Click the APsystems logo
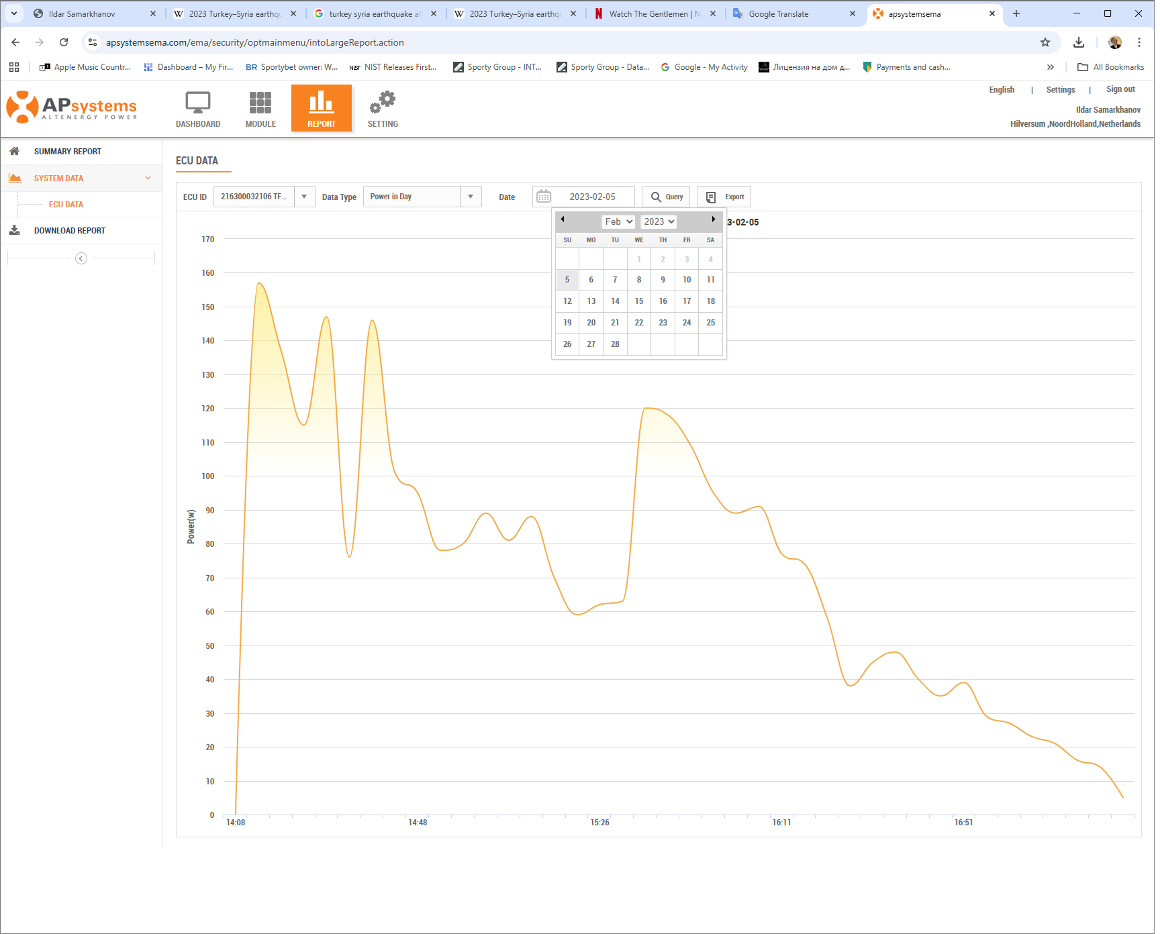Screen dimensions: 1160x934 tap(72, 107)
